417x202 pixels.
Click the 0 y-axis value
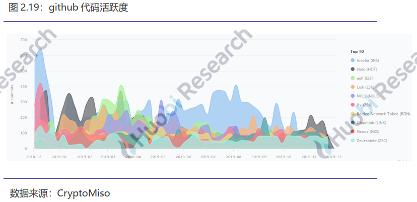click(26, 149)
